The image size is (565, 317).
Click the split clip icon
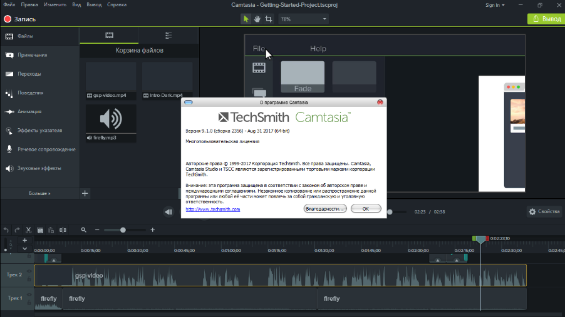tap(62, 230)
